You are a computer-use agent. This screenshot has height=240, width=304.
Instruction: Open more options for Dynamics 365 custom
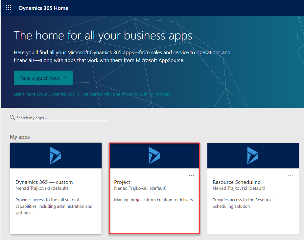tap(93, 175)
